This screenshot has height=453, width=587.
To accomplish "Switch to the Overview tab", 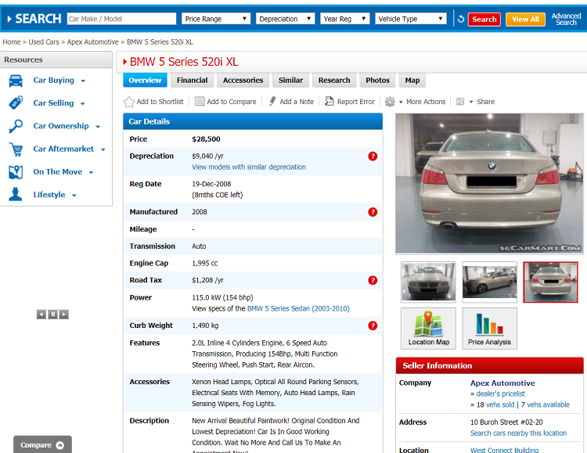I will [x=145, y=80].
